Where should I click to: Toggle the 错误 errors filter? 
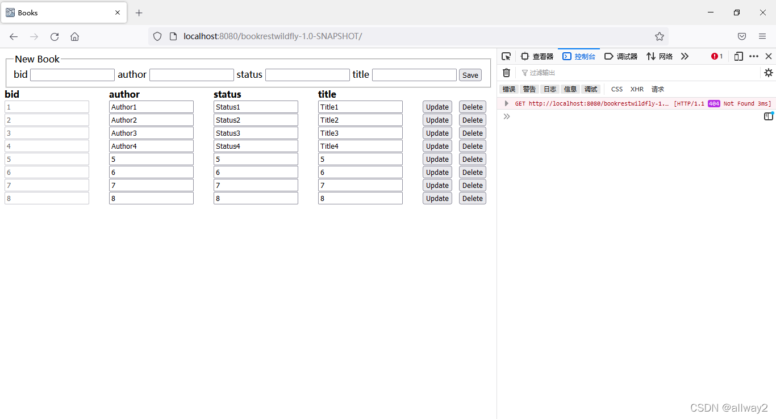pos(509,89)
